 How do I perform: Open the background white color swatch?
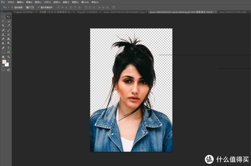tap(7, 65)
